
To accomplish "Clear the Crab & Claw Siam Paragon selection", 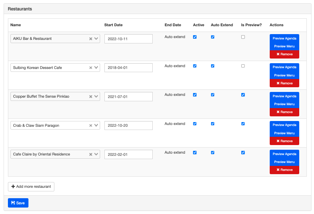I will coord(91,125).
